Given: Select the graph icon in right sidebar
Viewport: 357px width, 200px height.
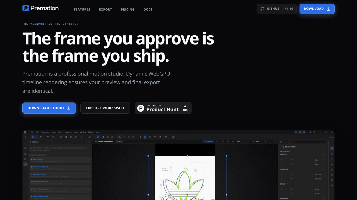Looking at the screenshot, I should 332,170.
